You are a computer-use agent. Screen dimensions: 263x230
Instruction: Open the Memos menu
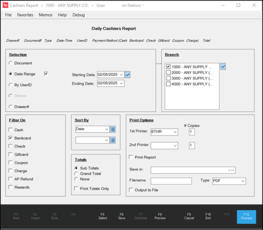coord(46,15)
